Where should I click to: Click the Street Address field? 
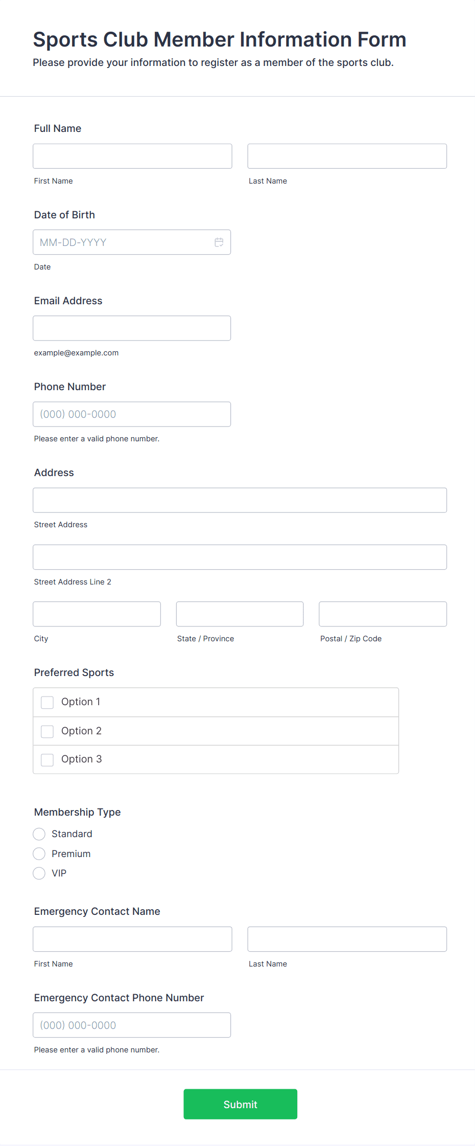(240, 500)
